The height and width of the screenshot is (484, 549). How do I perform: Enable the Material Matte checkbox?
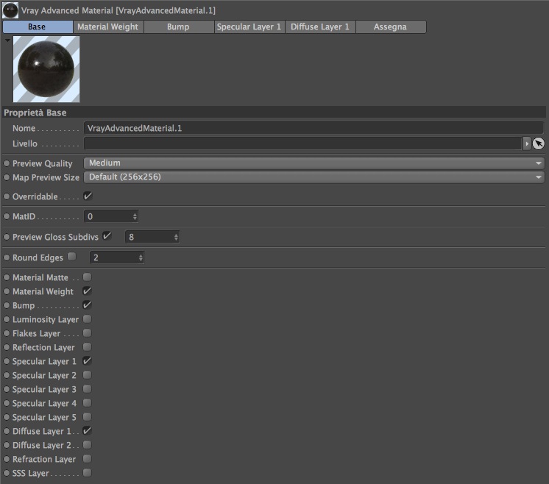[x=87, y=277]
